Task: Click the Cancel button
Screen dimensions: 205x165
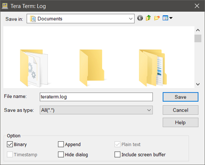Action: (180, 110)
